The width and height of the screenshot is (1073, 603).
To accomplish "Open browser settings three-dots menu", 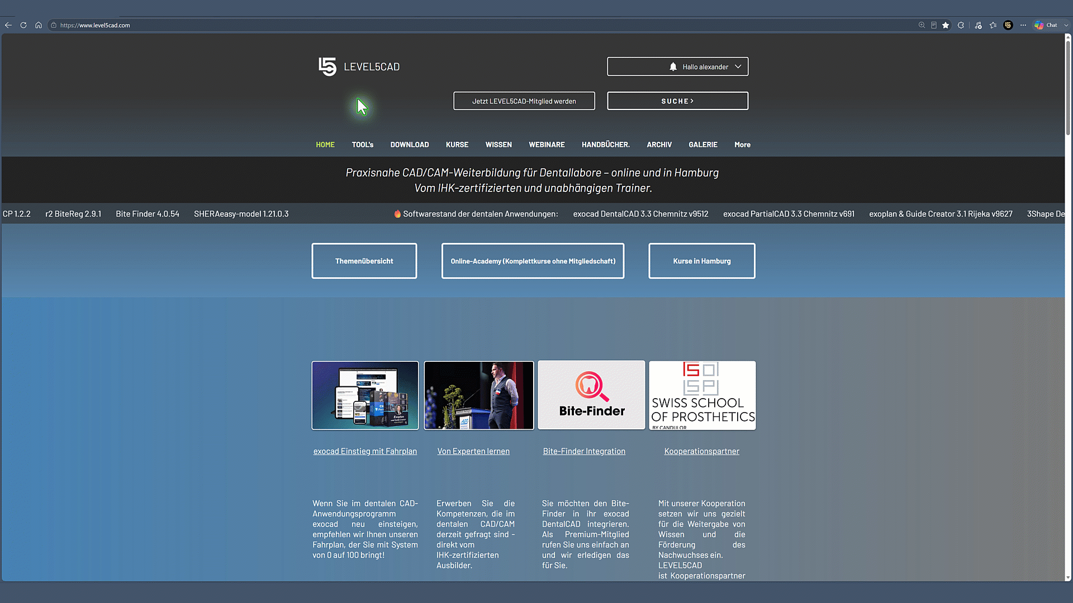I will (x=1023, y=25).
